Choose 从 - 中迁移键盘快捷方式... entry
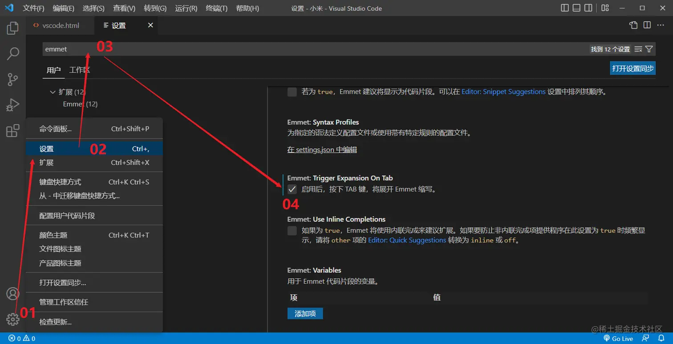 pos(94,196)
